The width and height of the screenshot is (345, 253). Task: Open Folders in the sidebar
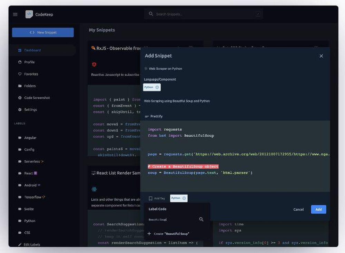[30, 86]
